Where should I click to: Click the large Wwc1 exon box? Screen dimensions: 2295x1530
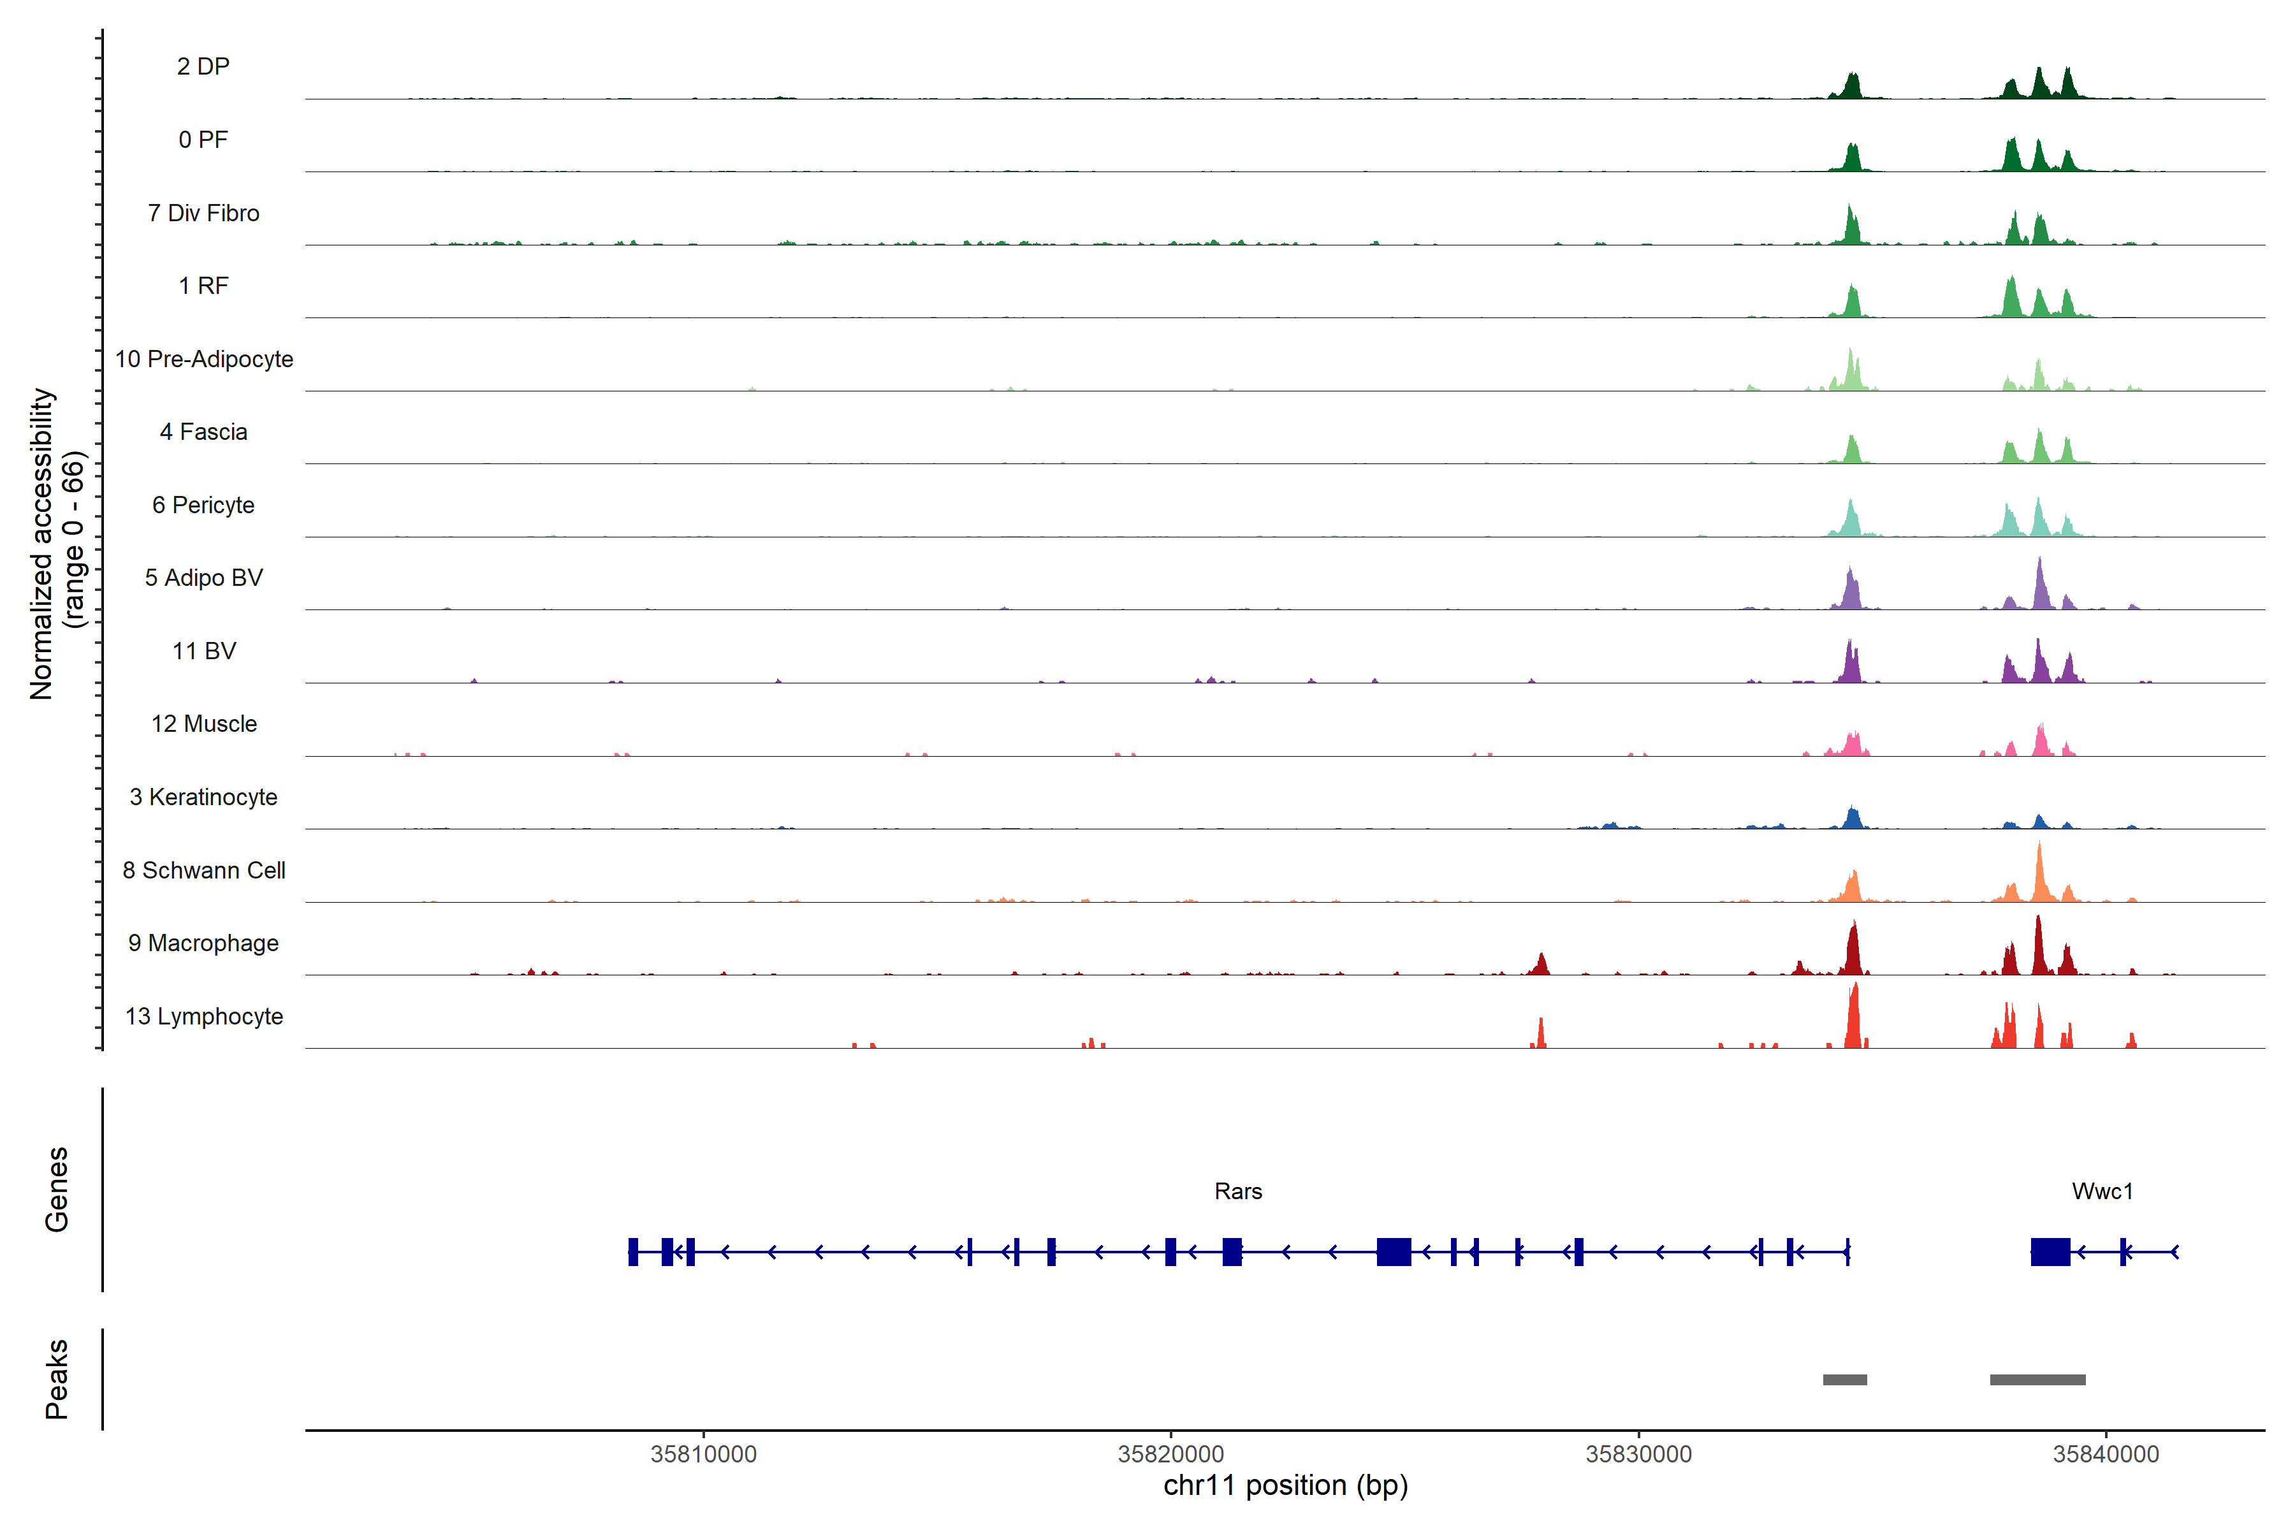pos(2050,1251)
